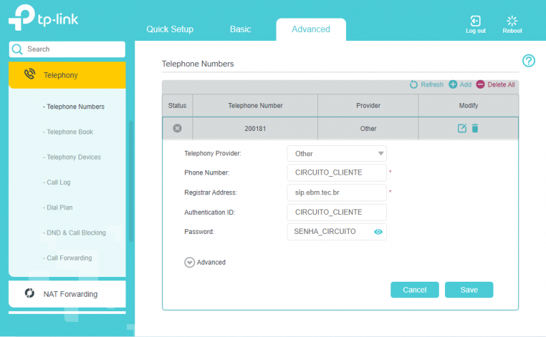The image size is (546, 337).
Task: Edit the 200181 entry with pencil icon
Action: 462,128
